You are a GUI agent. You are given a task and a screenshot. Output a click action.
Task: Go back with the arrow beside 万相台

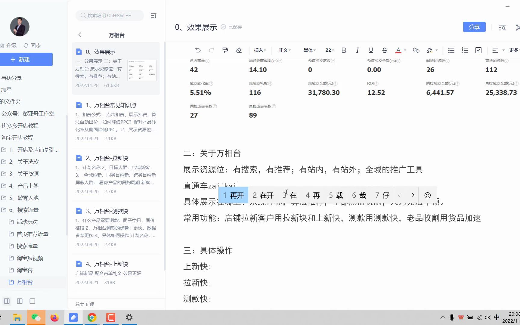tap(80, 35)
